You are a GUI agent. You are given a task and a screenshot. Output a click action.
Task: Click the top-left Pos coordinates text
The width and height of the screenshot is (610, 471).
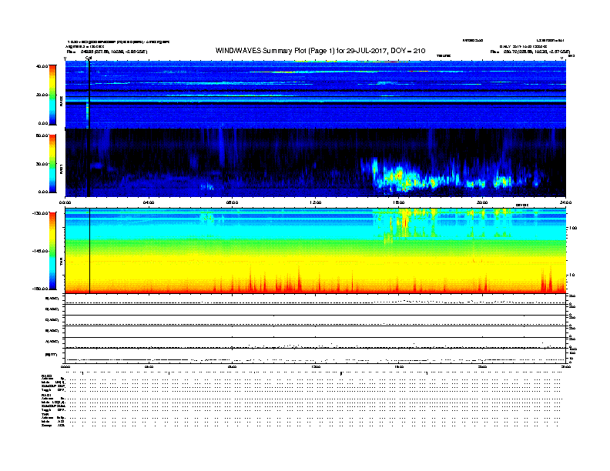tap(106, 52)
